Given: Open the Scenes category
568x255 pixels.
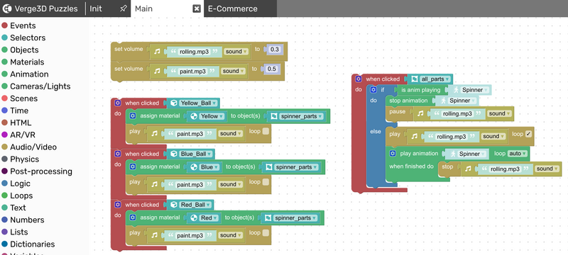Looking at the screenshot, I should [23, 98].
